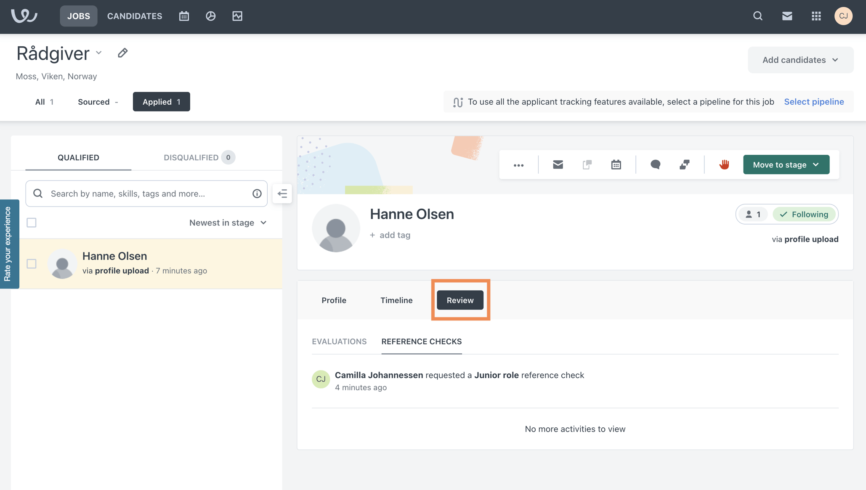This screenshot has width=866, height=490.
Task: Switch to the Timeline tab
Action: pyautogui.click(x=396, y=300)
